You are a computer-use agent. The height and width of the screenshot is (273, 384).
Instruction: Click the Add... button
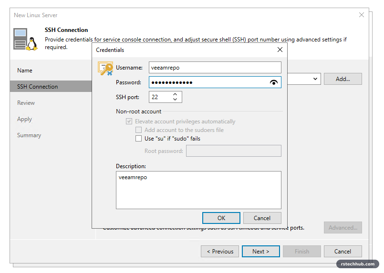tap(343, 79)
